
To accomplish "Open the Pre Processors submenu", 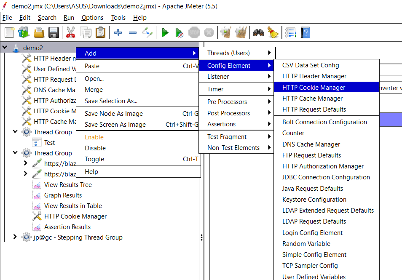I will pyautogui.click(x=236, y=102).
